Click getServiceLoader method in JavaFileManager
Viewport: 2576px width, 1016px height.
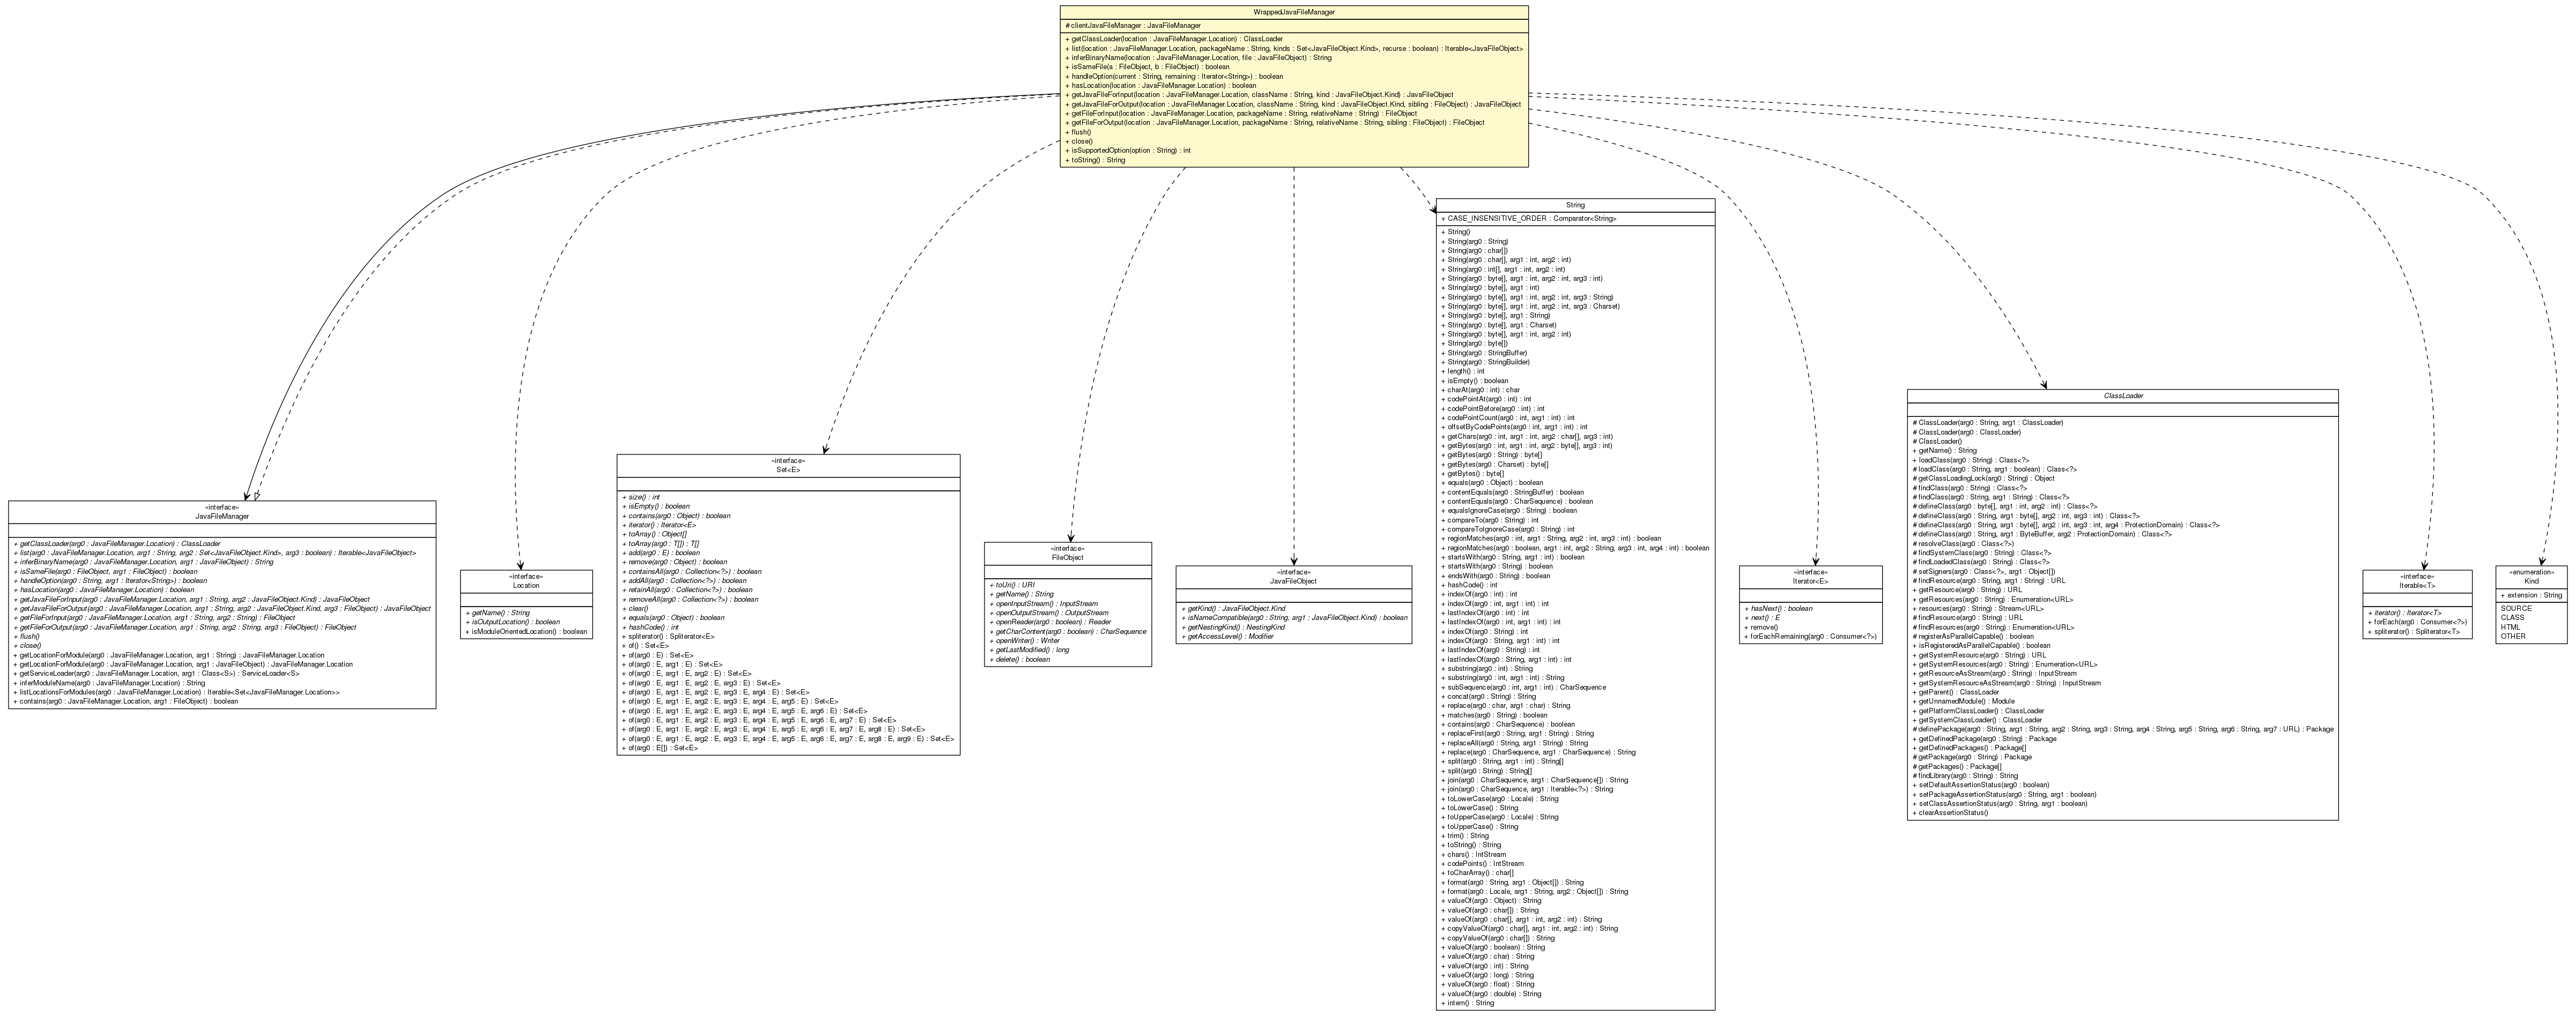pyautogui.click(x=156, y=674)
